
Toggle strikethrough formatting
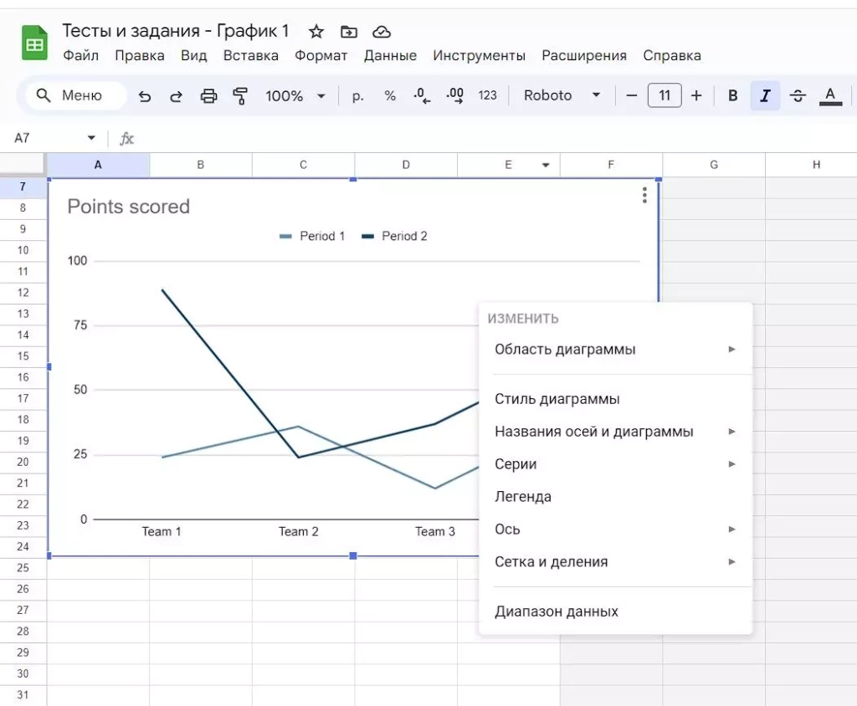click(x=798, y=96)
